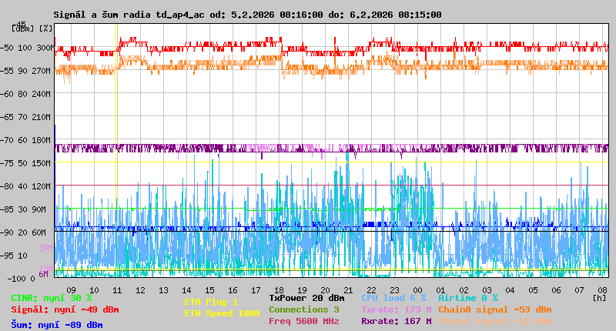The image size is (616, 331).
Task: Select the TxPower 20 dBm legend text
Action: 306,298
